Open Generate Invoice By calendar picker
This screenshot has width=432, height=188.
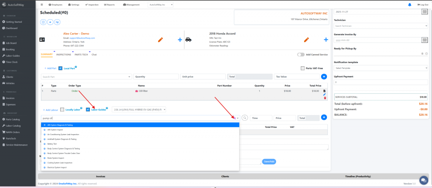coord(424,40)
